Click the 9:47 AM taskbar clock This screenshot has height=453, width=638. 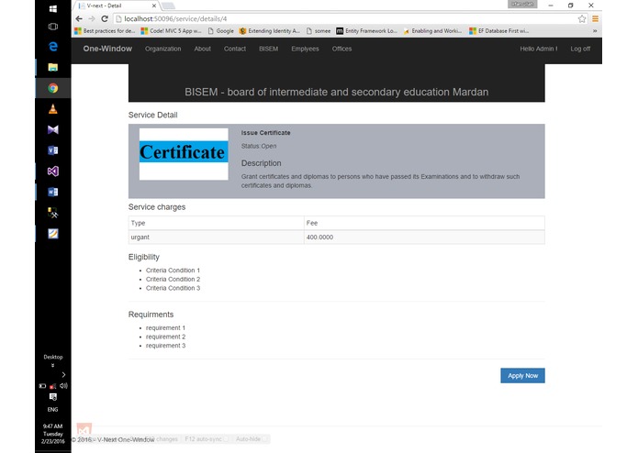[53, 434]
